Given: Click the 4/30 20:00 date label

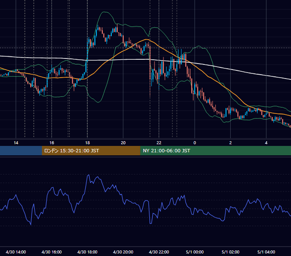Looking at the screenshot, I should [x=123, y=252].
